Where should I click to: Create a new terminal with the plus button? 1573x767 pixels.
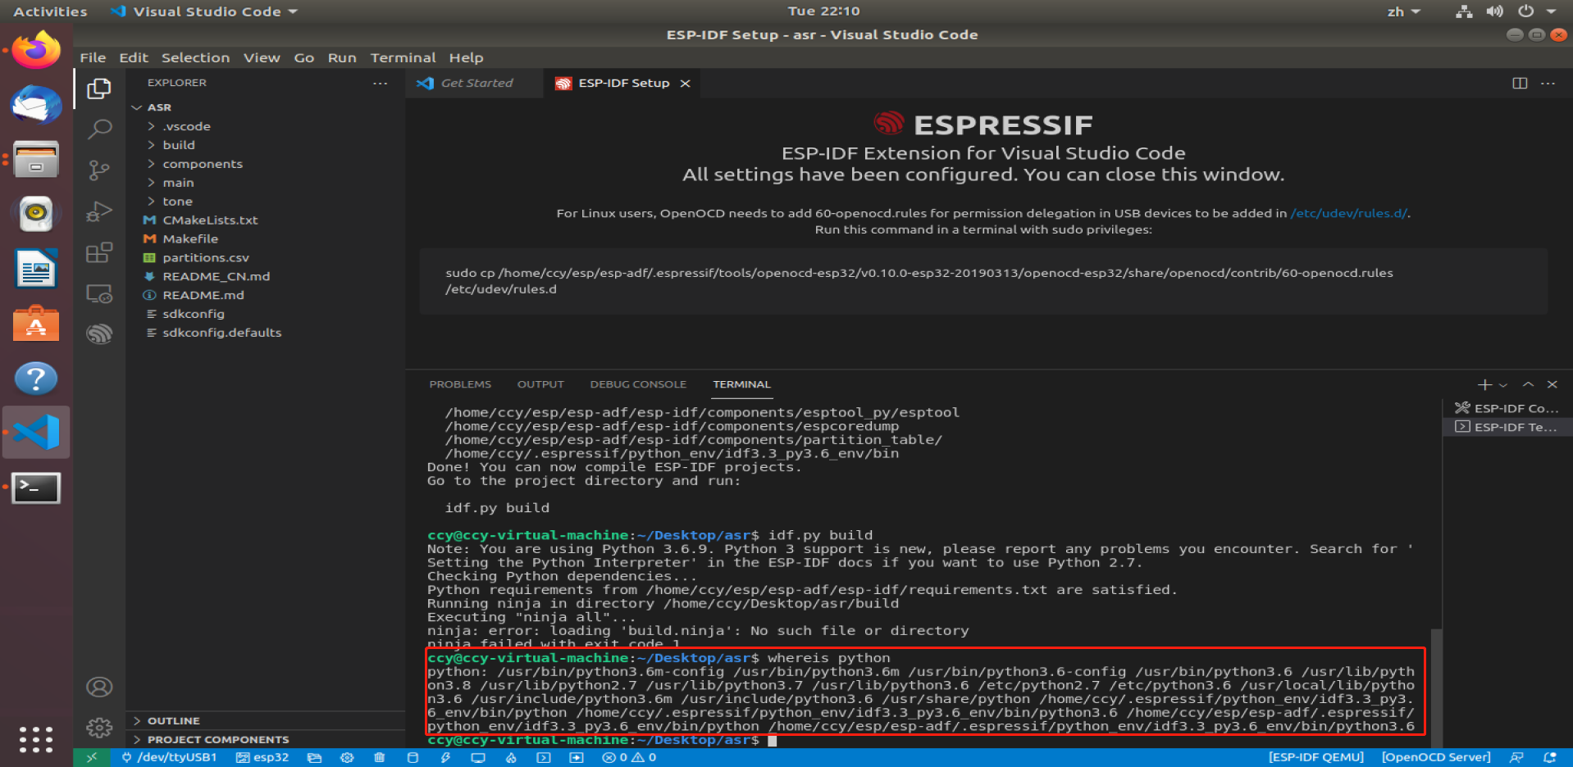point(1483,384)
